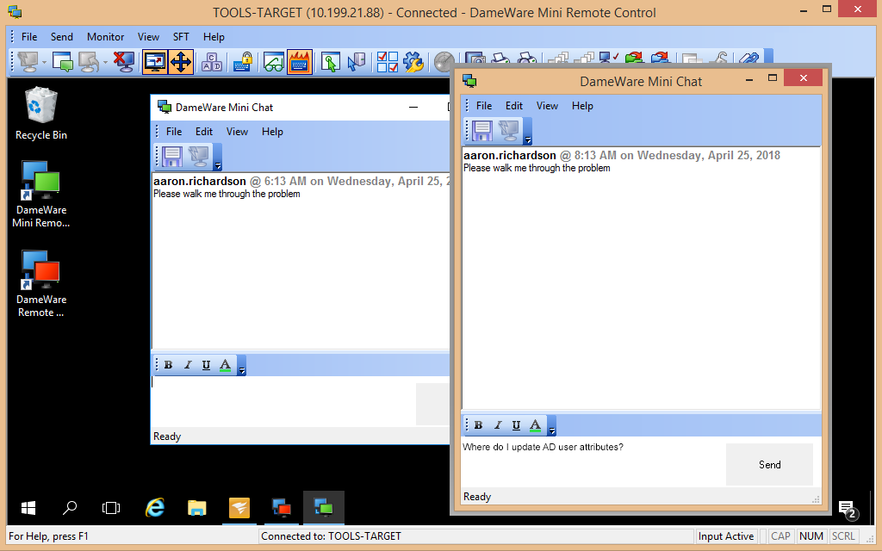Toggle bold formatting in the chat input toolbar
The width and height of the screenshot is (882, 551).
[478, 424]
